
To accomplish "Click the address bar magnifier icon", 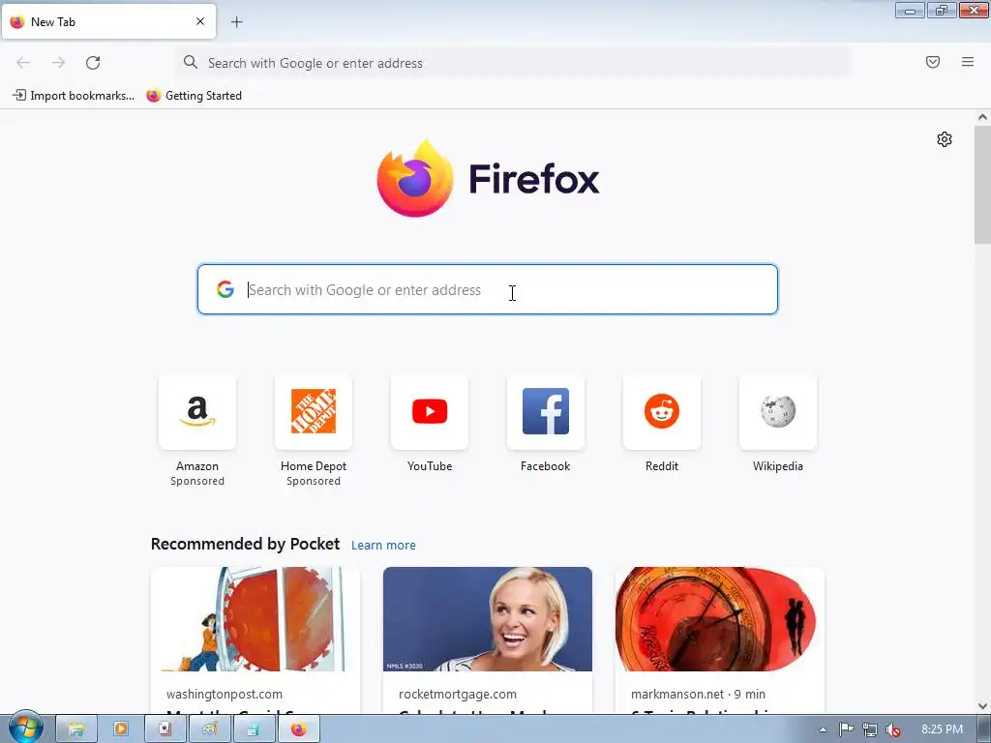I will coord(191,62).
